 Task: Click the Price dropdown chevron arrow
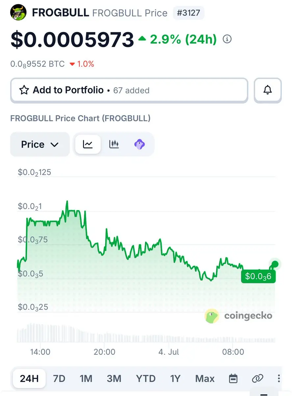54,145
